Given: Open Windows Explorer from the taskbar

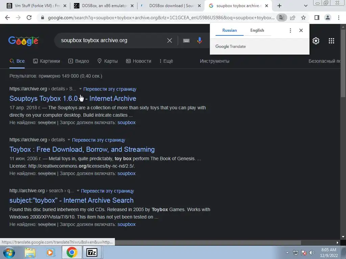Looking at the screenshot, I should pyautogui.click(x=30, y=252).
